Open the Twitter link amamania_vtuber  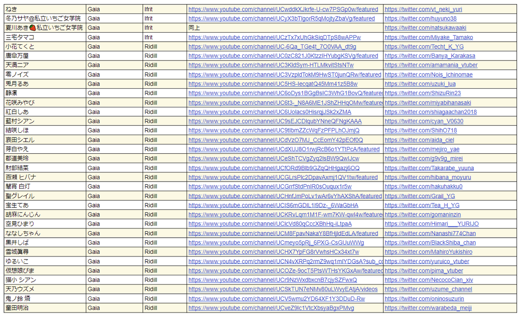point(431,65)
